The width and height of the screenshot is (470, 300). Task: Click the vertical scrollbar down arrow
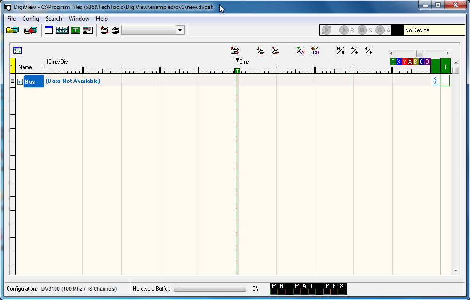click(x=456, y=271)
